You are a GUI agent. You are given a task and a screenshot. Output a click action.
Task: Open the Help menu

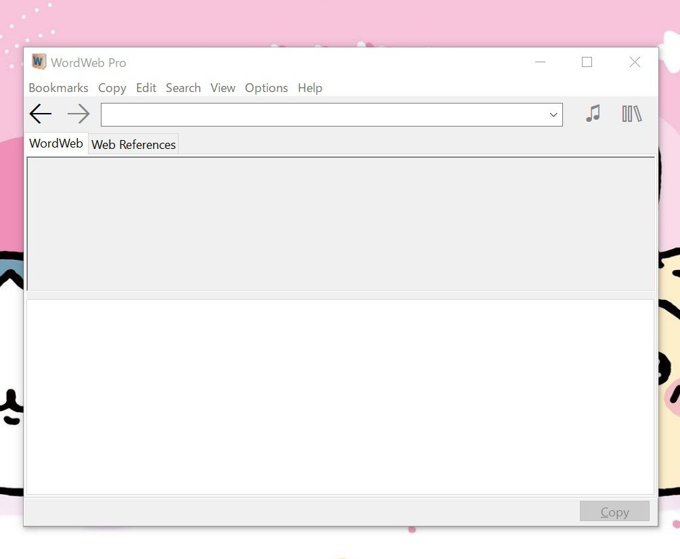pos(310,88)
